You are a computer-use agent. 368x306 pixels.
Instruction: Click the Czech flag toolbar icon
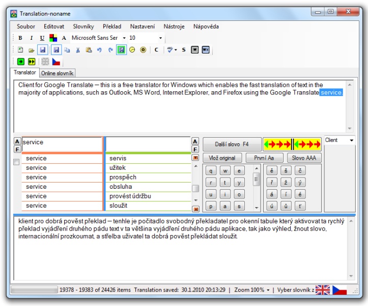(x=56, y=62)
